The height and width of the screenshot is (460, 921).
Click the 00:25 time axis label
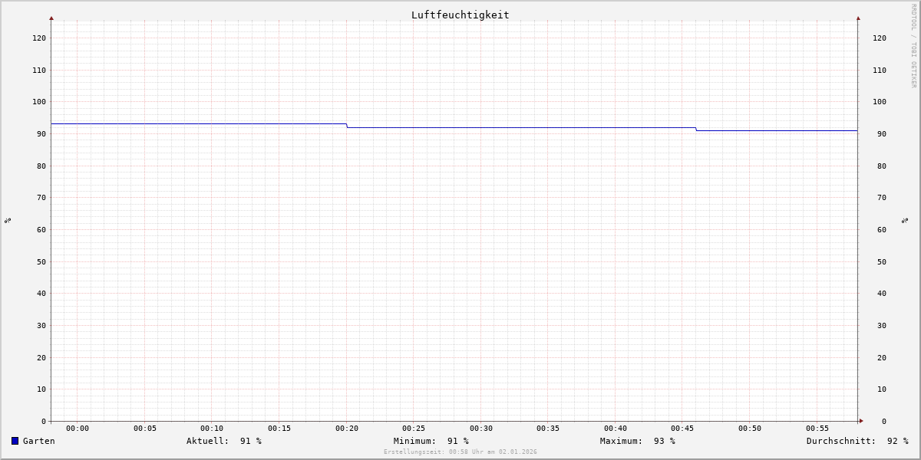[x=414, y=429]
